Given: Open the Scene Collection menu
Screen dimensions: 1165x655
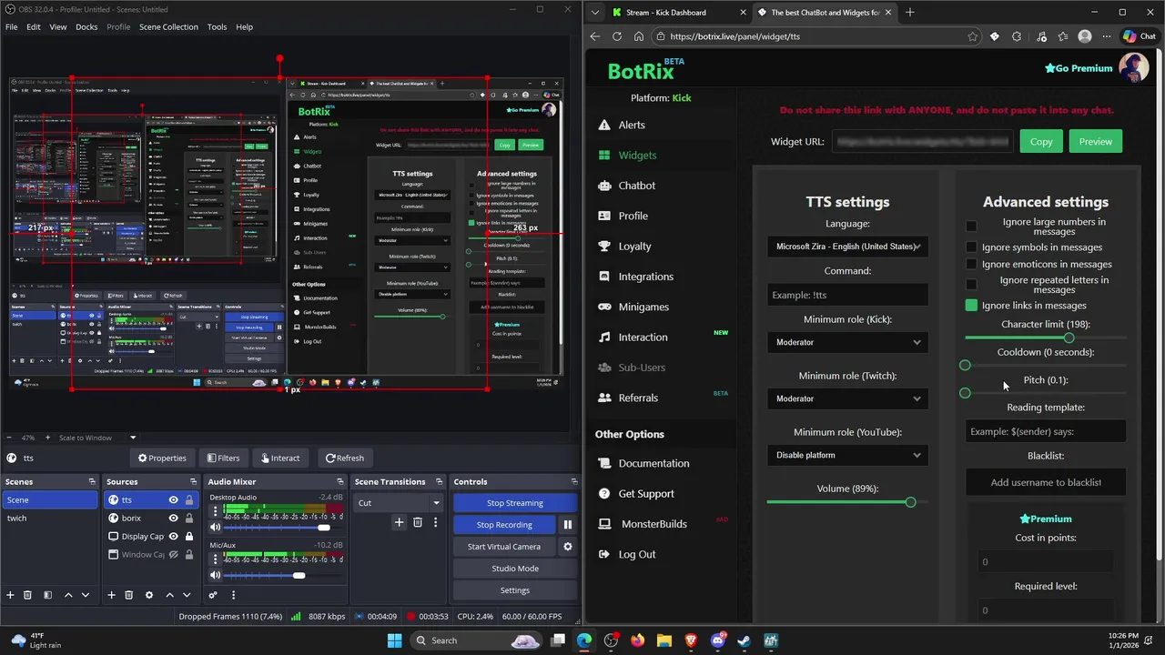Looking at the screenshot, I should pyautogui.click(x=168, y=26).
